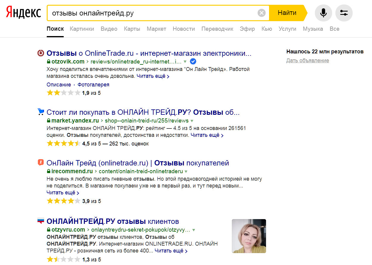Expand the market.yandex.ru result dropdown arrow
Image resolution: width=372 pixels, height=265 pixels.
(192, 121)
